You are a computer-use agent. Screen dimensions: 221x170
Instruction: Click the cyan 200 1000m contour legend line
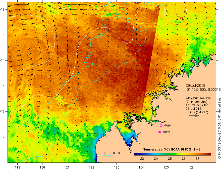pos(108,155)
